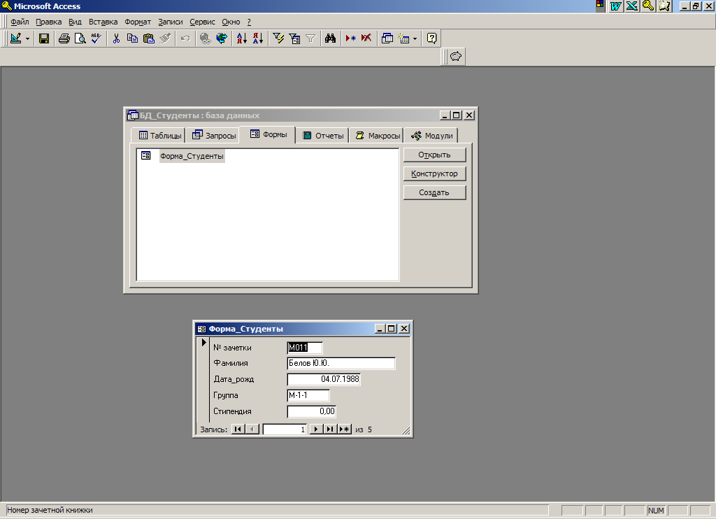Open the Вид menu
Viewport: 716px width, 519px height.
pyautogui.click(x=75, y=22)
